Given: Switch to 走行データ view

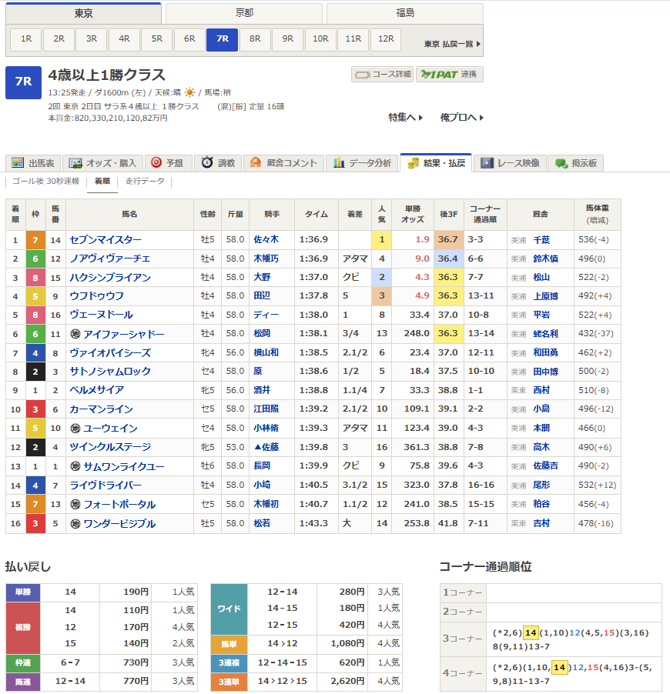Looking at the screenshot, I should pyautogui.click(x=145, y=182).
